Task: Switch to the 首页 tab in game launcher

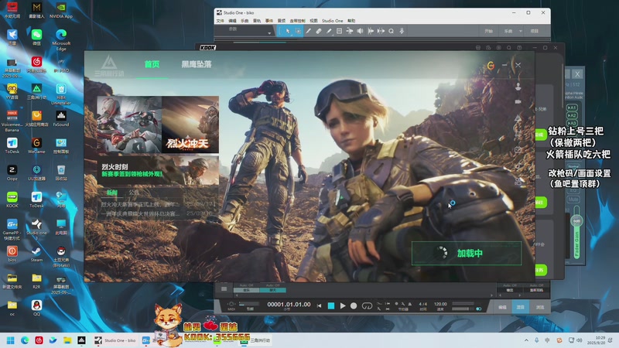Action: tap(152, 64)
